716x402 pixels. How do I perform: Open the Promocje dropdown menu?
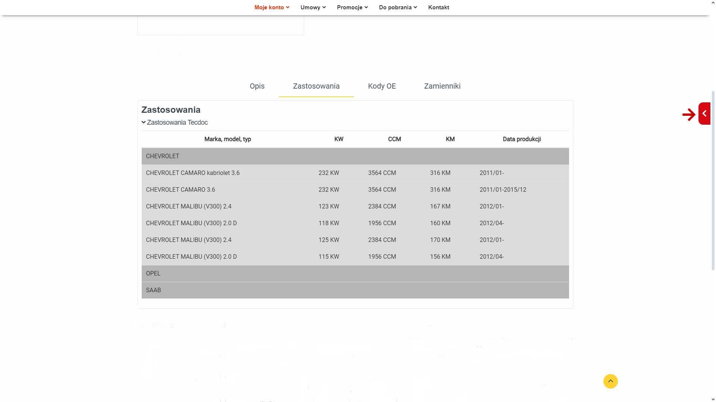[352, 7]
